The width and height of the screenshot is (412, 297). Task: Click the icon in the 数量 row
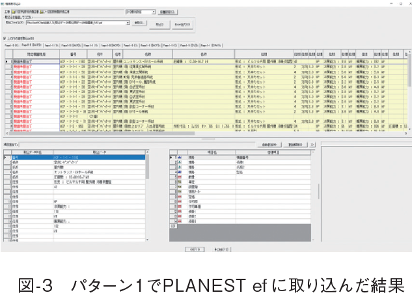point(180,177)
